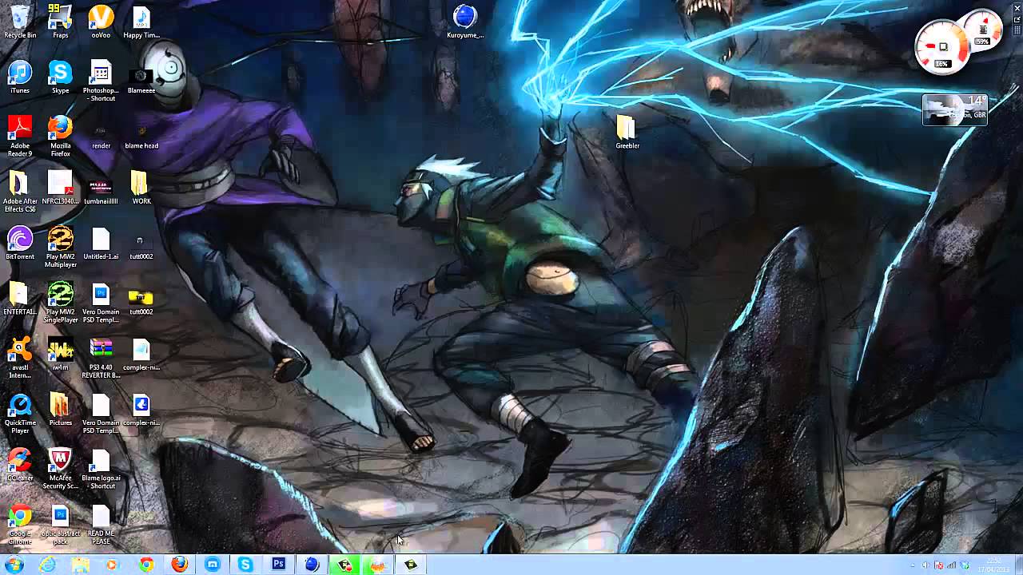This screenshot has width=1023, height=575.
Task: Open QuickTime Player desktop shortcut
Action: [20, 413]
